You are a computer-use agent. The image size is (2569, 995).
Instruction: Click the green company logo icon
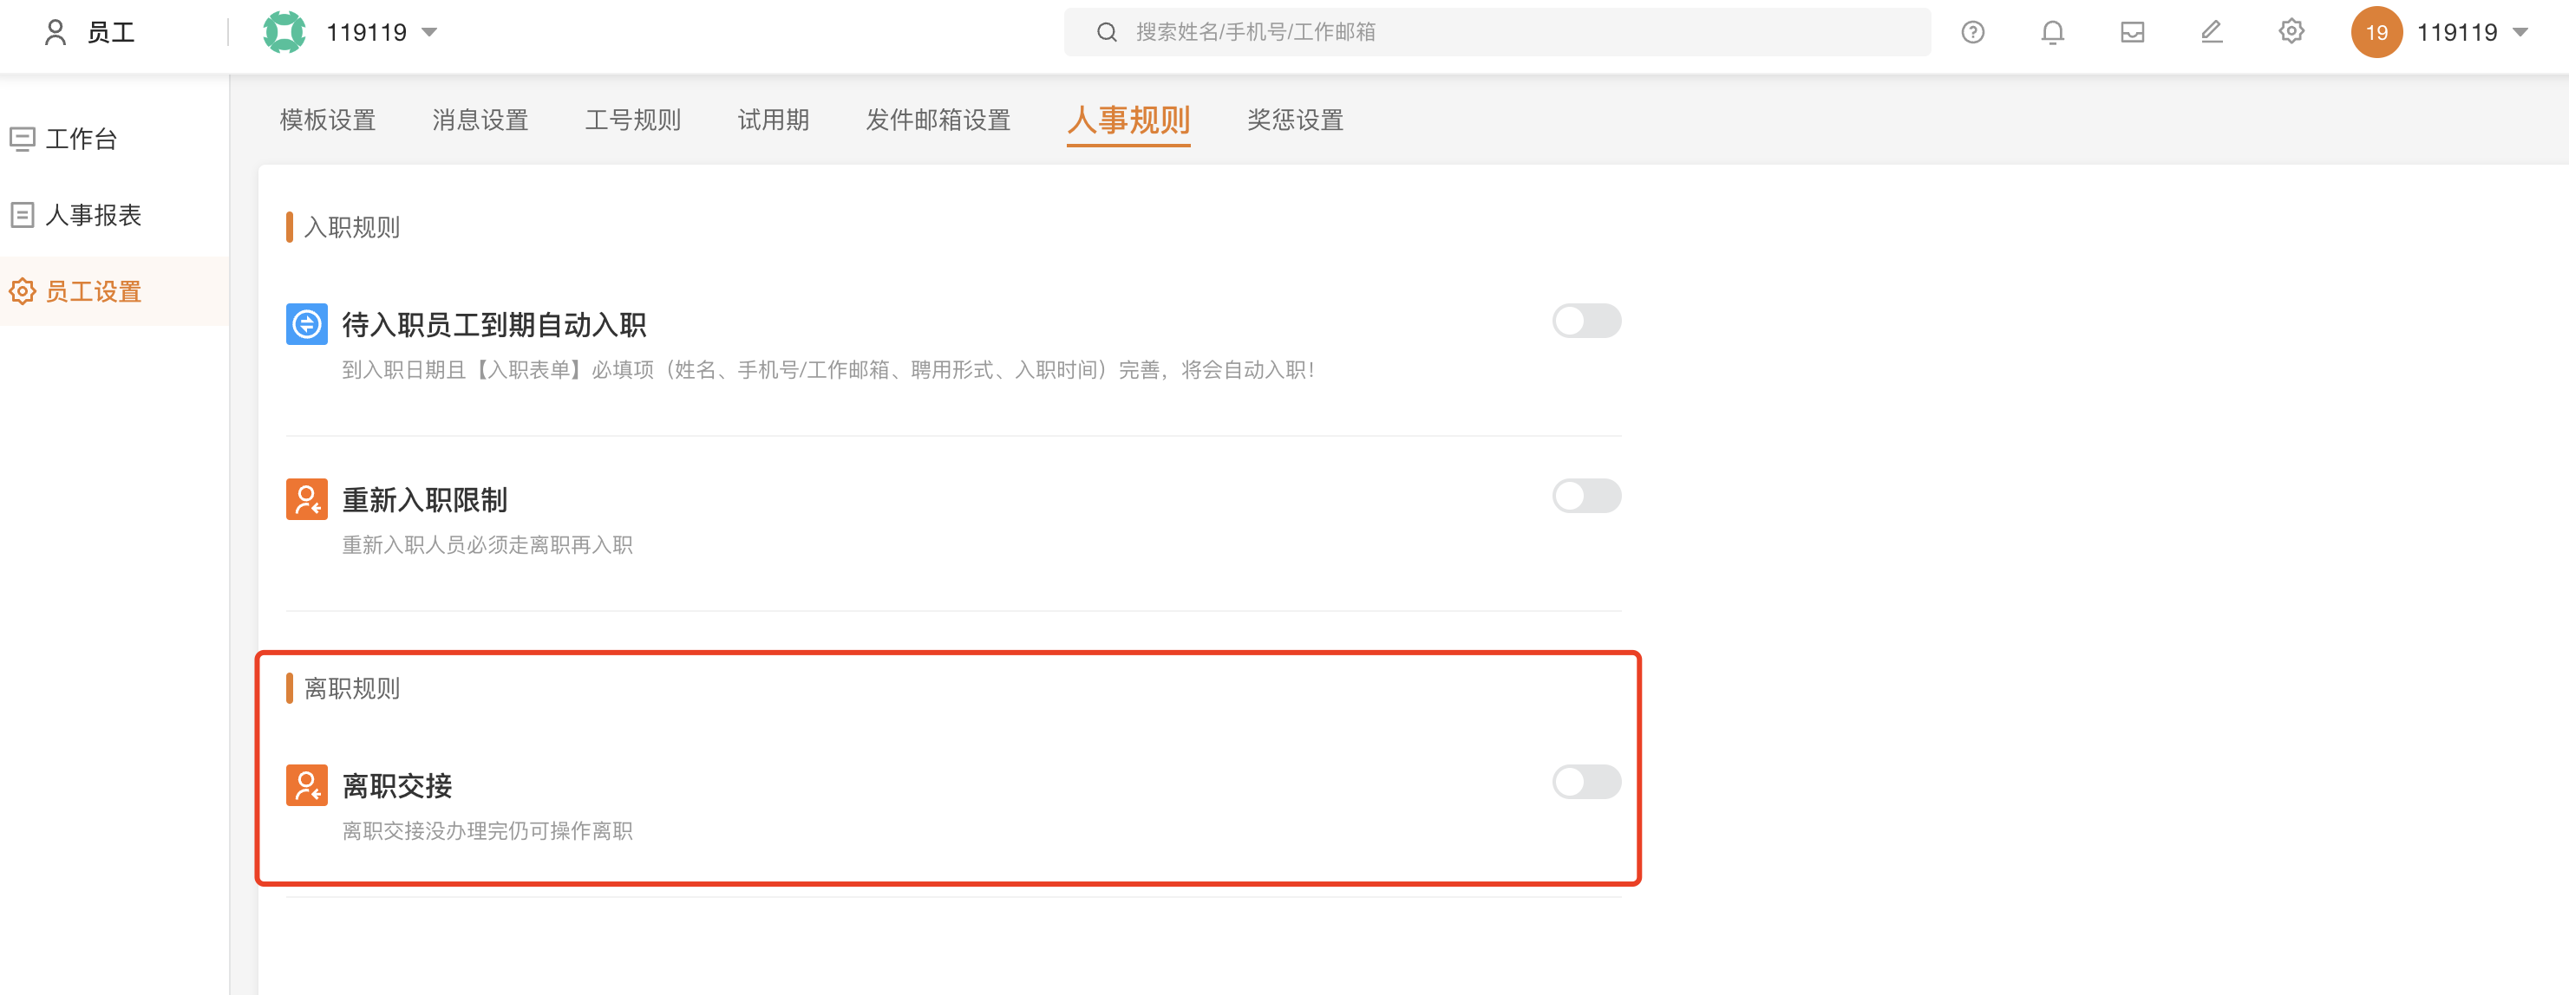(x=284, y=32)
